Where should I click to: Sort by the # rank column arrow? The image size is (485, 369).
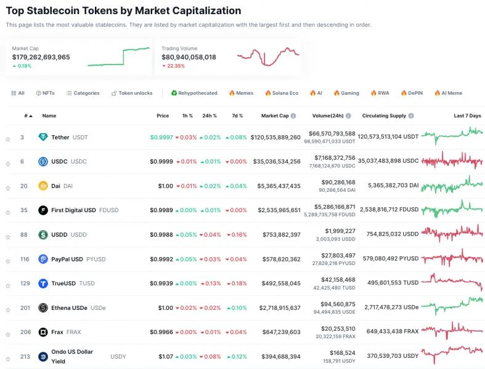(x=31, y=116)
